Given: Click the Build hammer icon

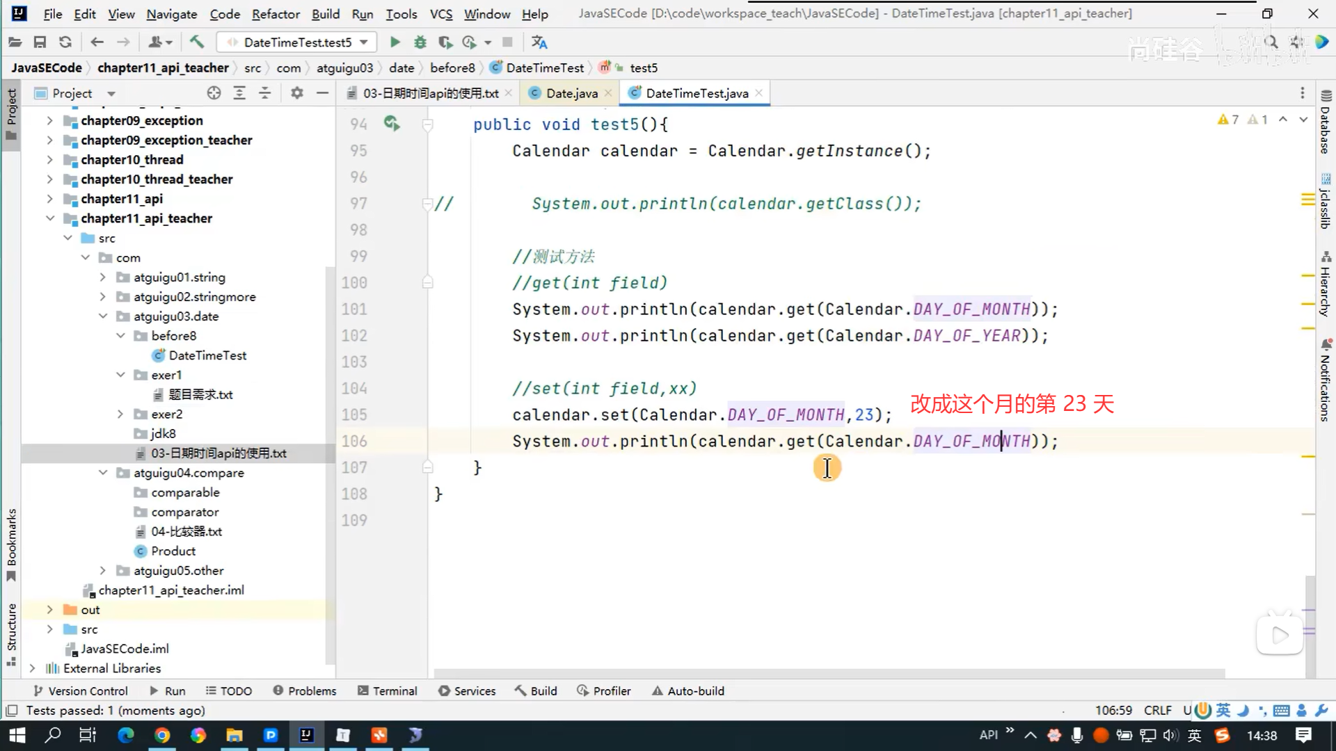Looking at the screenshot, I should pos(197,42).
